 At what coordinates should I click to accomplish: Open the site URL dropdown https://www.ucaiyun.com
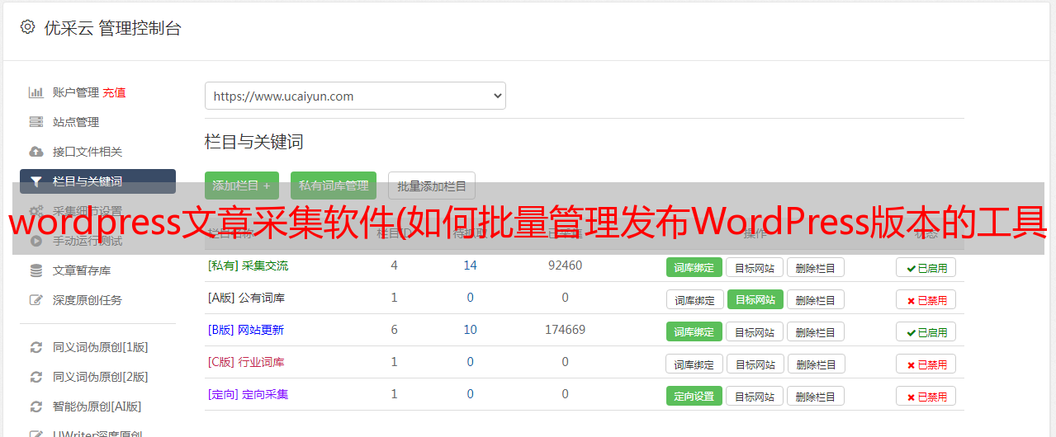(355, 96)
